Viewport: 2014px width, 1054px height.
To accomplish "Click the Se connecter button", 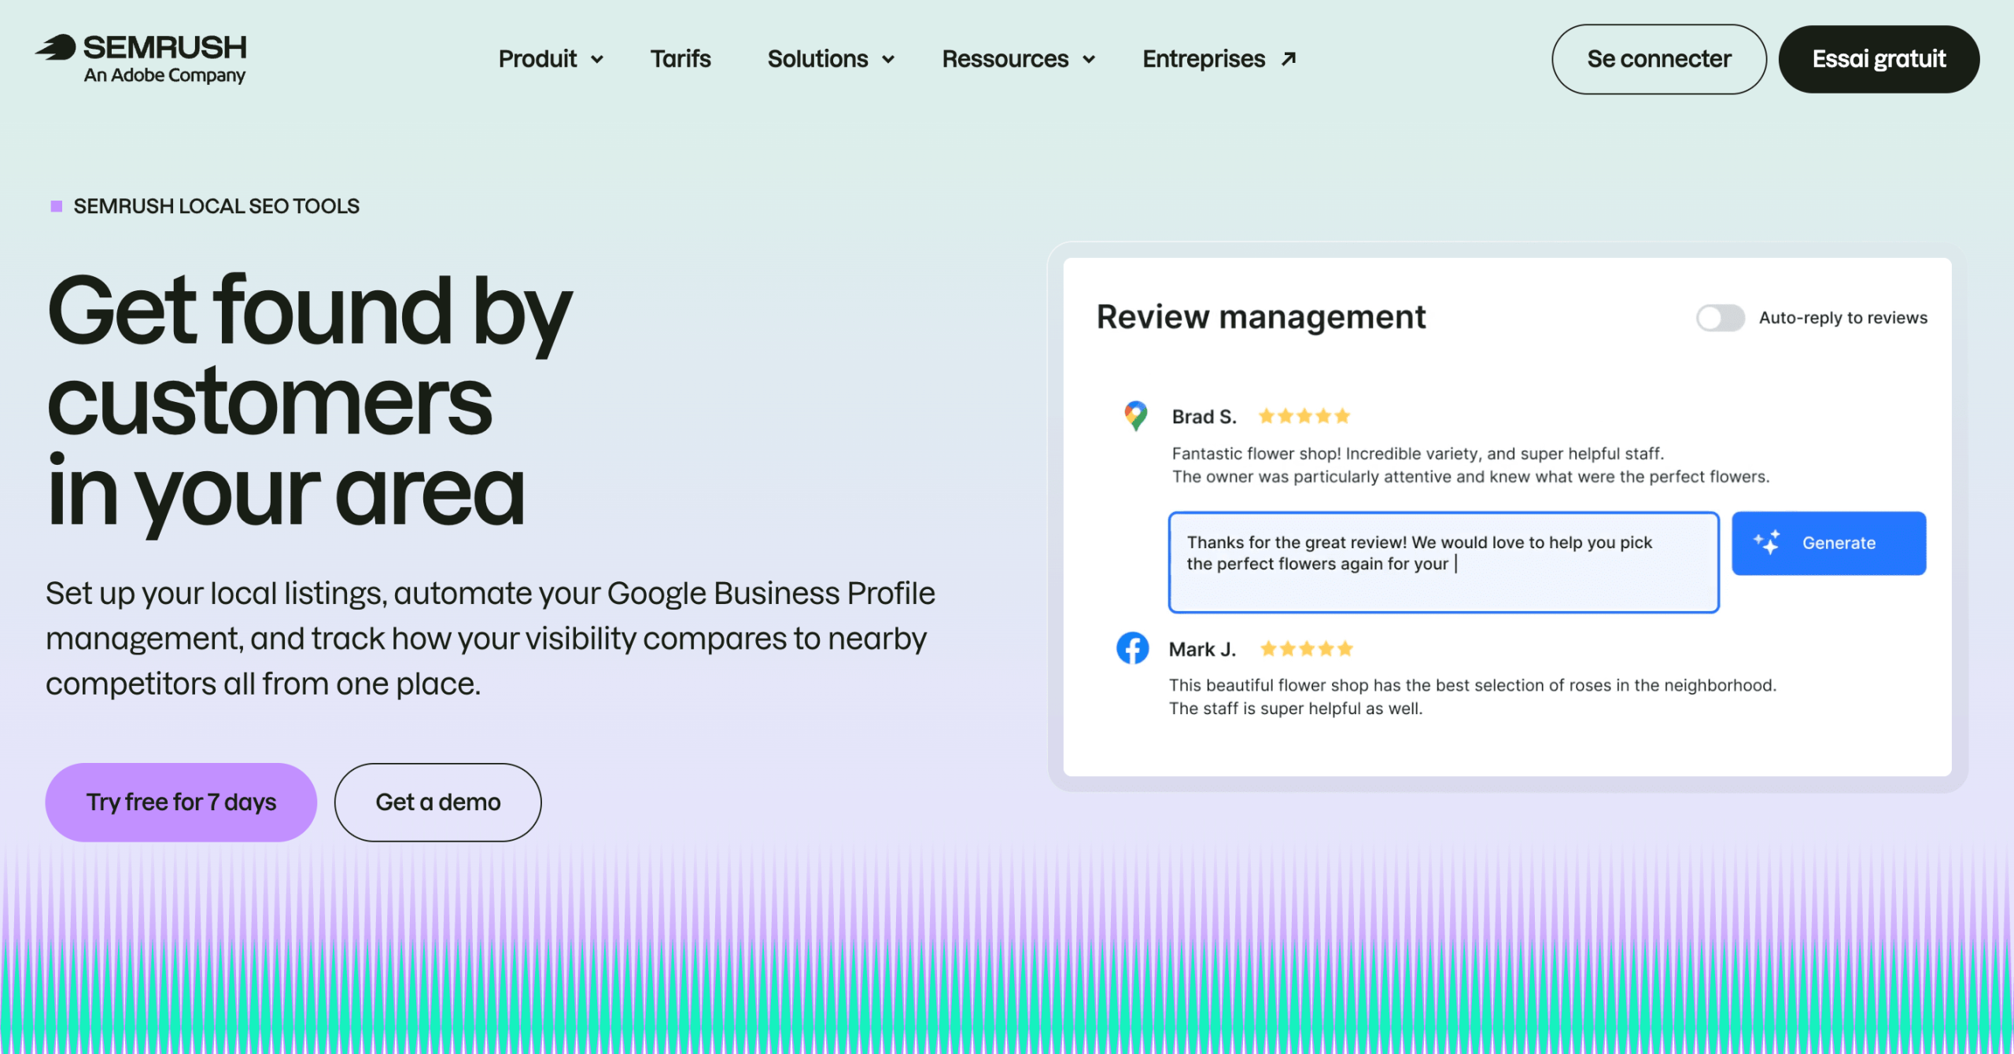I will (1658, 59).
